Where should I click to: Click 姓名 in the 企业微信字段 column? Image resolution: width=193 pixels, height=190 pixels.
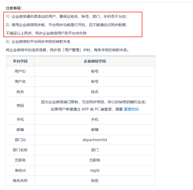[95, 92]
